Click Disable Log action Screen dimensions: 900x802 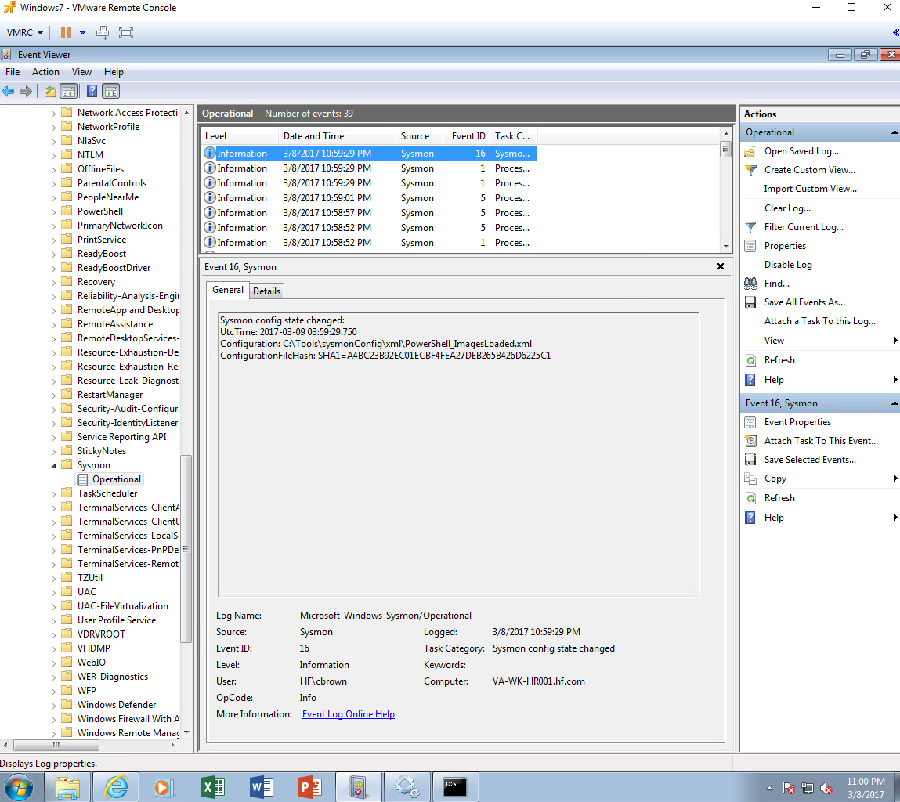click(x=787, y=265)
